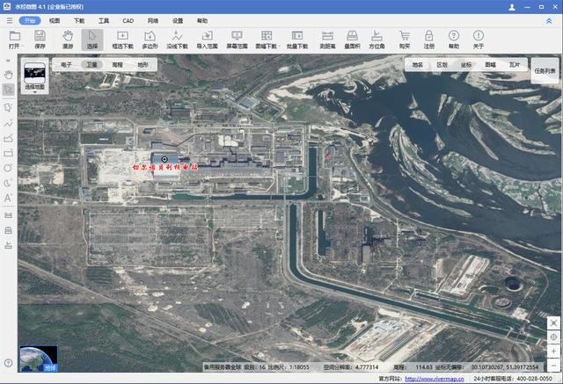This screenshot has height=384, width=563.
Task: Open the 设置 ribbon tab
Action: point(178,21)
